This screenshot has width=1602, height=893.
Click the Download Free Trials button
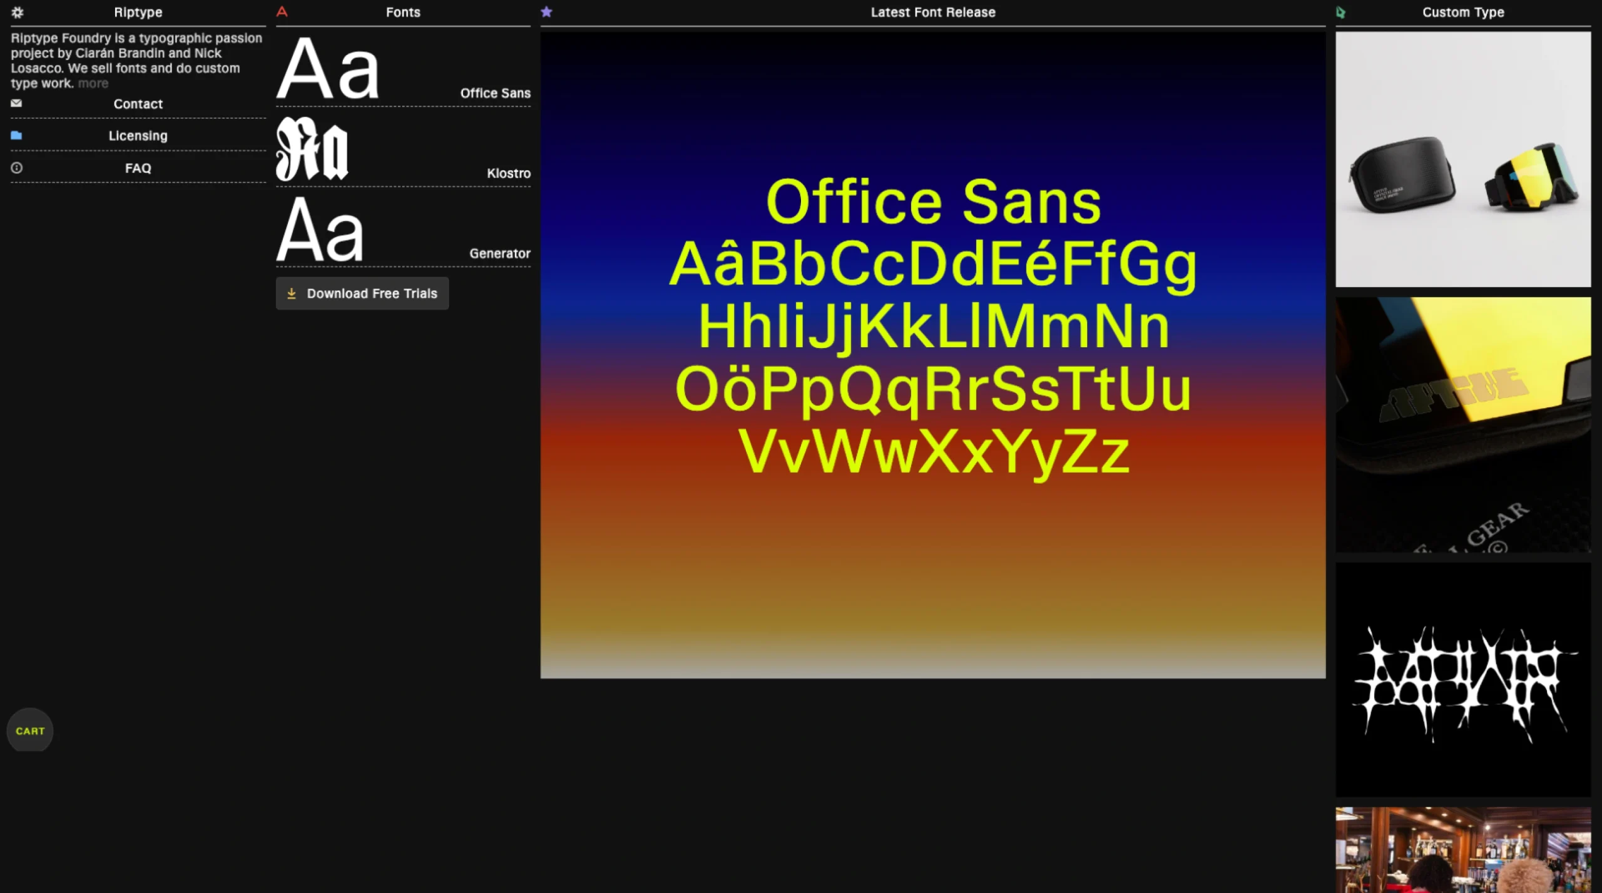[362, 293]
